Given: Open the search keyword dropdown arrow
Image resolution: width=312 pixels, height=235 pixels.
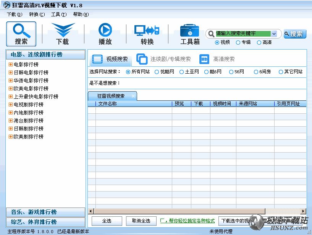Looking at the screenshot, I should (x=274, y=34).
